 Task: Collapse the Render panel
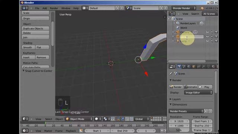pos(170,80)
